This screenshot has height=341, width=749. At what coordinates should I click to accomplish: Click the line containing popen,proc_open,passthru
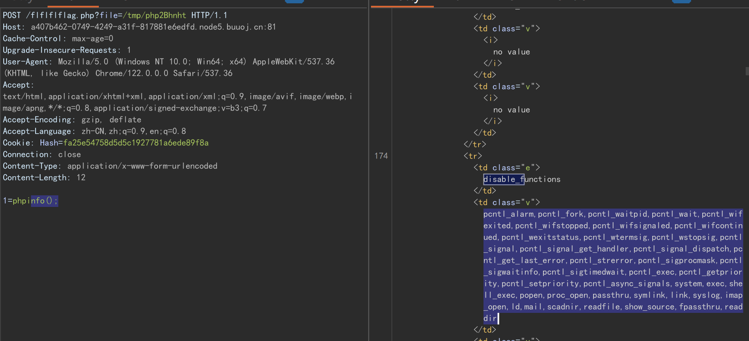click(613, 295)
